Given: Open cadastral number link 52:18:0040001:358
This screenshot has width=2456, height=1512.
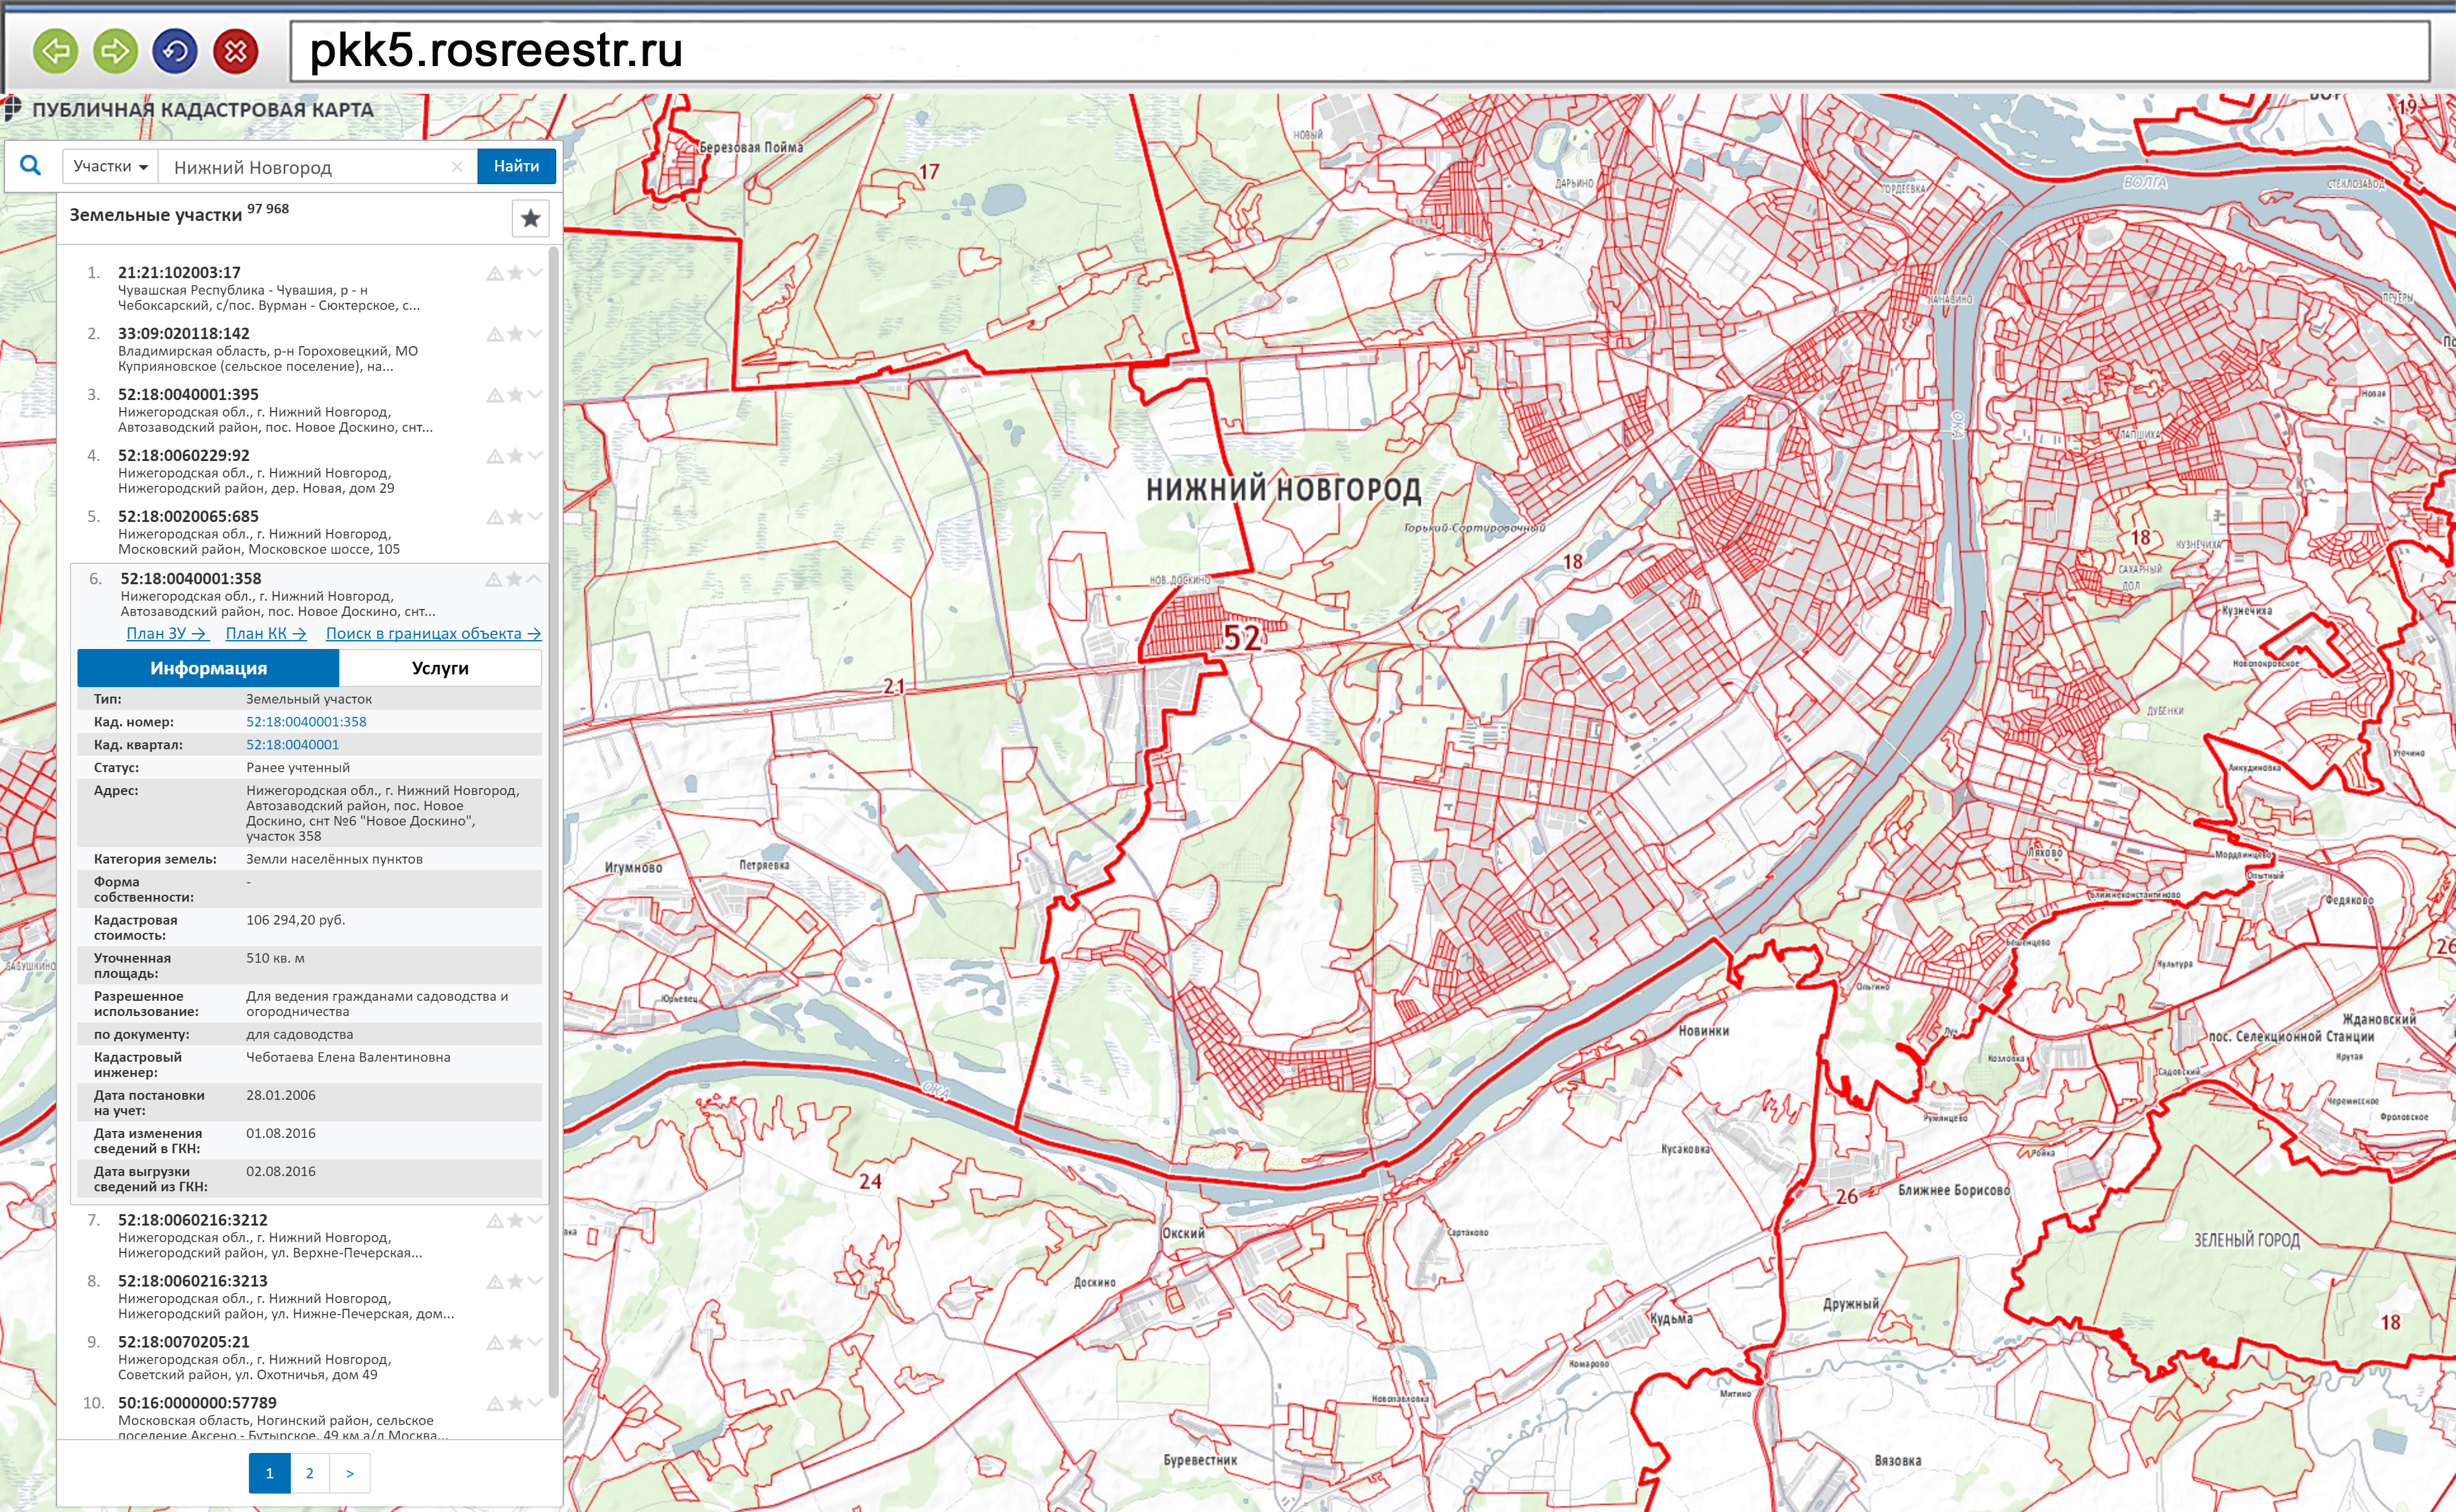Looking at the screenshot, I should [x=306, y=722].
